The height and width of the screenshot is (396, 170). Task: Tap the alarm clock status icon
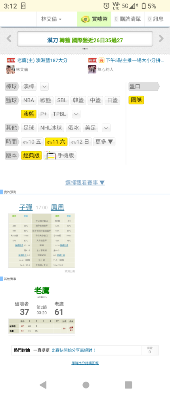click(x=106, y=6)
